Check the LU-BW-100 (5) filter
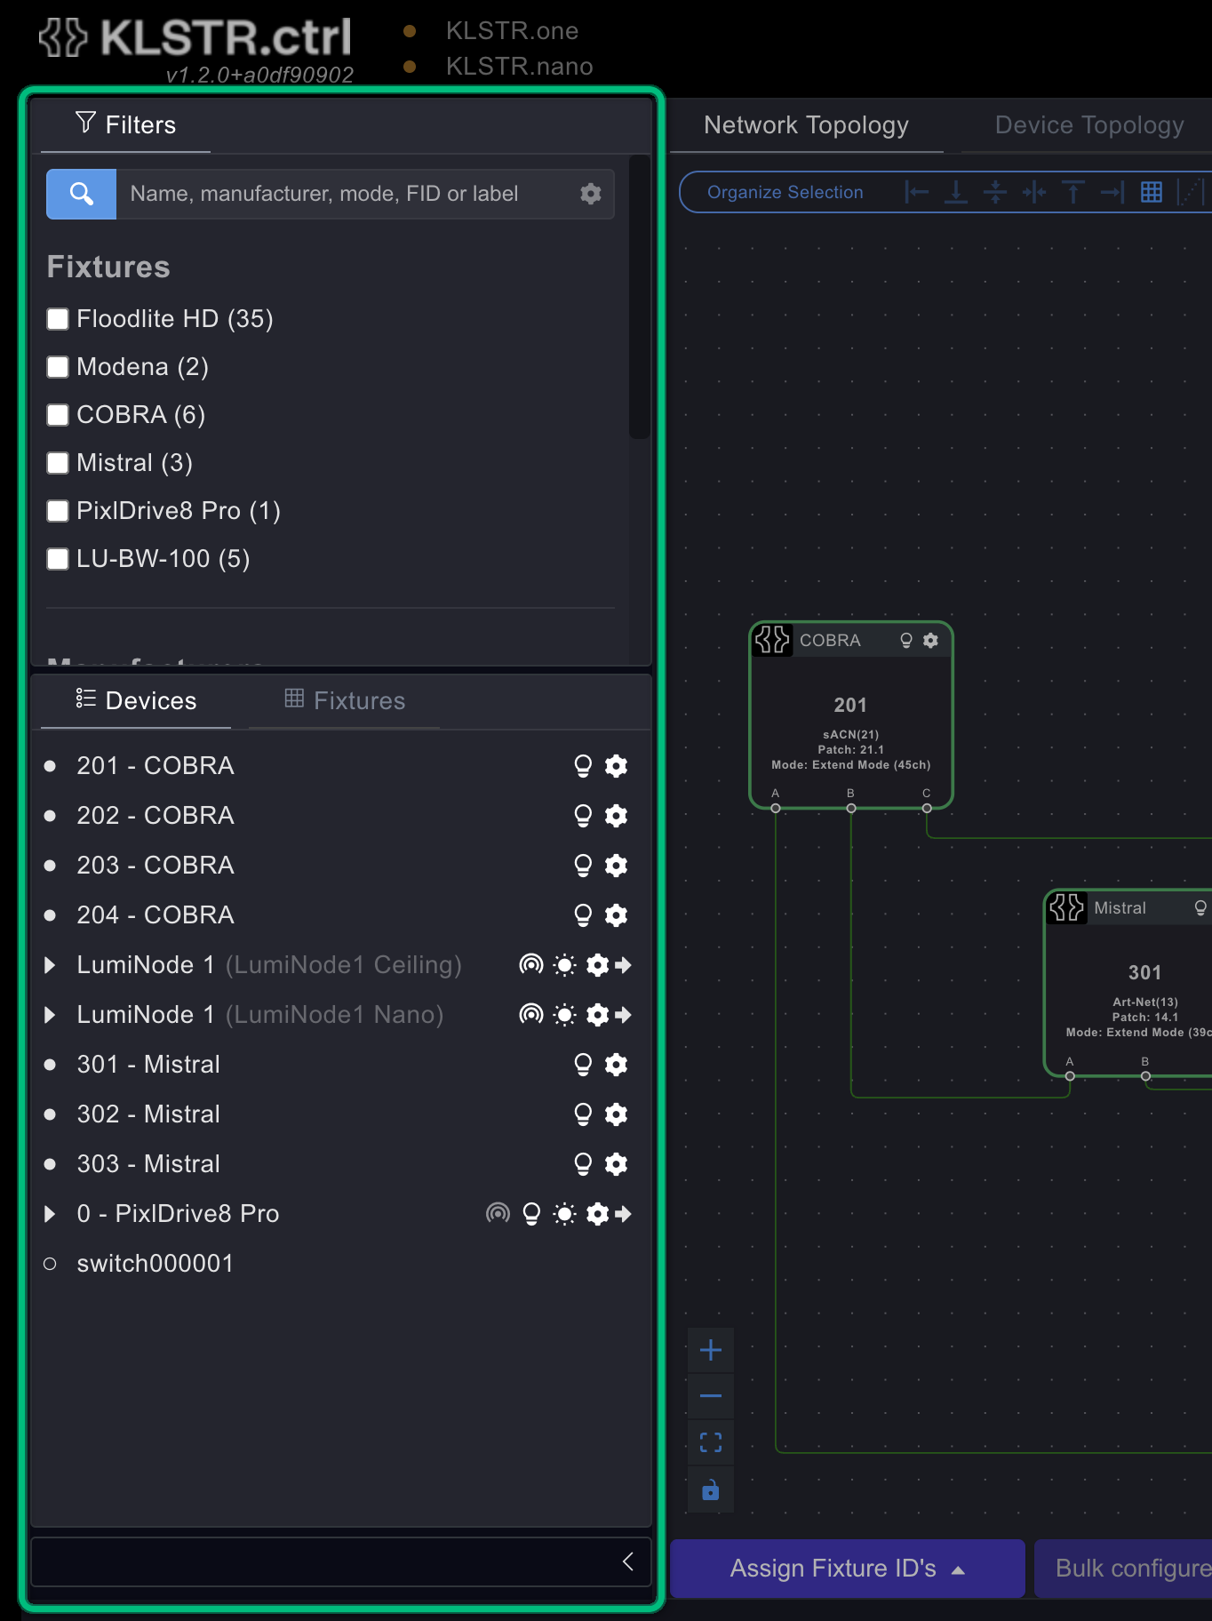 point(58,559)
